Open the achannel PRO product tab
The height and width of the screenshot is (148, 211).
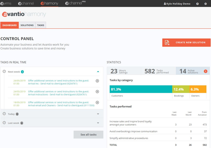coord(75,3)
